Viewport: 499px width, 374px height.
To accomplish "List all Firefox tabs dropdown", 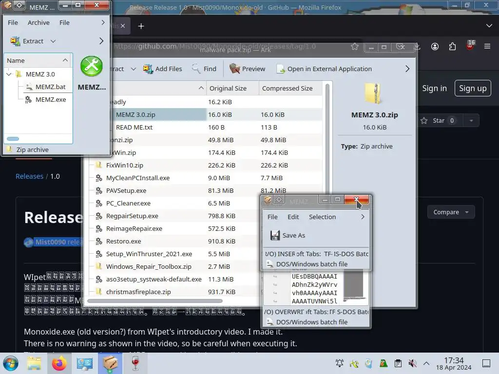I will pos(489,26).
